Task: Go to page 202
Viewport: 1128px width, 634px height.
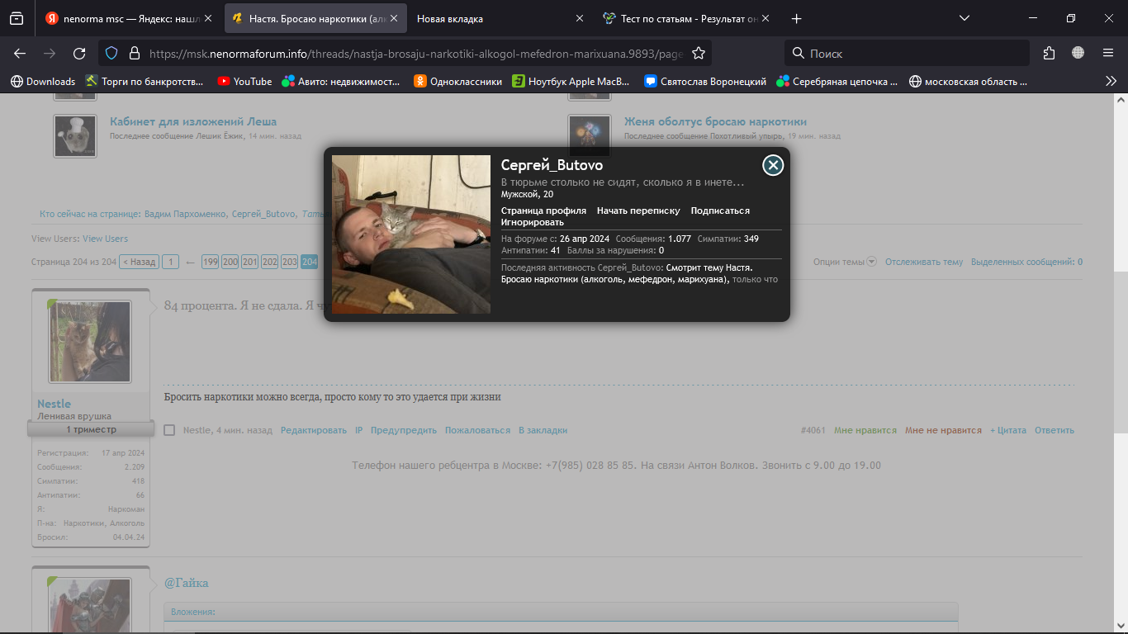Action: [x=269, y=262]
